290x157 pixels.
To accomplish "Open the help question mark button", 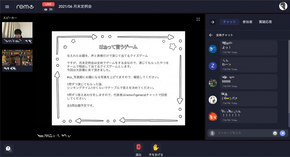I will click(x=8, y=149).
